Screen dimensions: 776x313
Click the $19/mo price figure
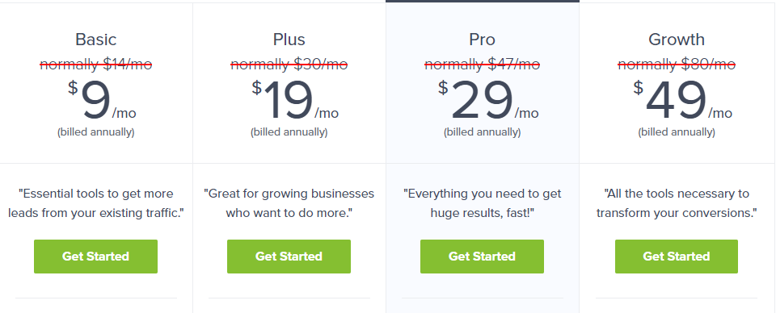295,101
